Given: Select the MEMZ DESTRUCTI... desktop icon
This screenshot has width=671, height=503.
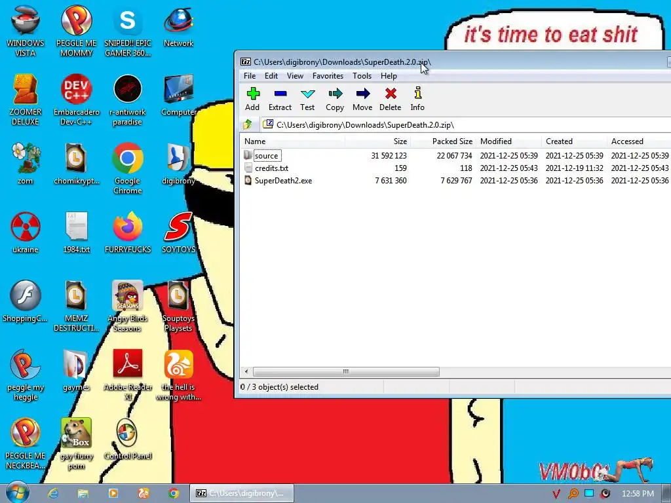Looking at the screenshot, I should [x=76, y=306].
